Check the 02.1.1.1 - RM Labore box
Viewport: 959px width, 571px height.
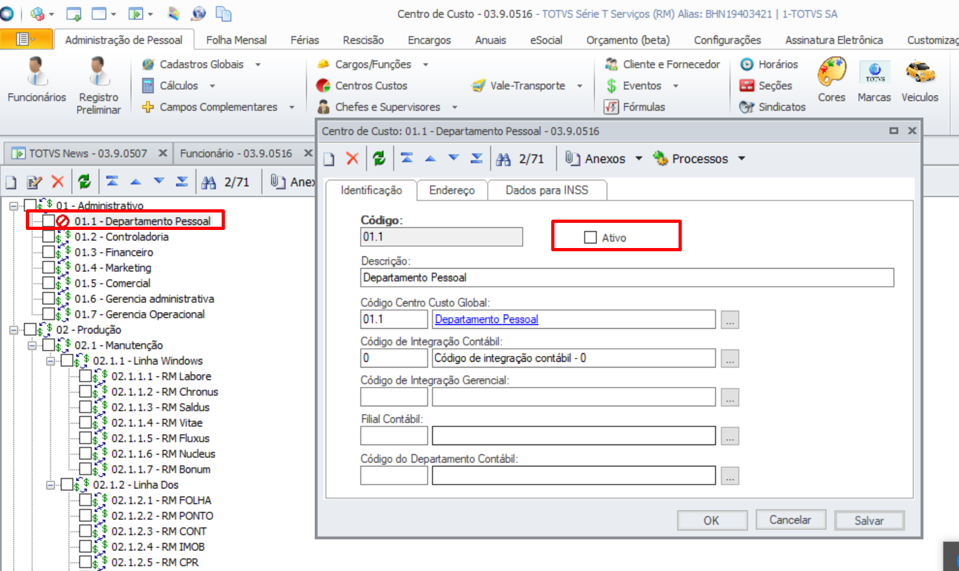[x=85, y=376]
